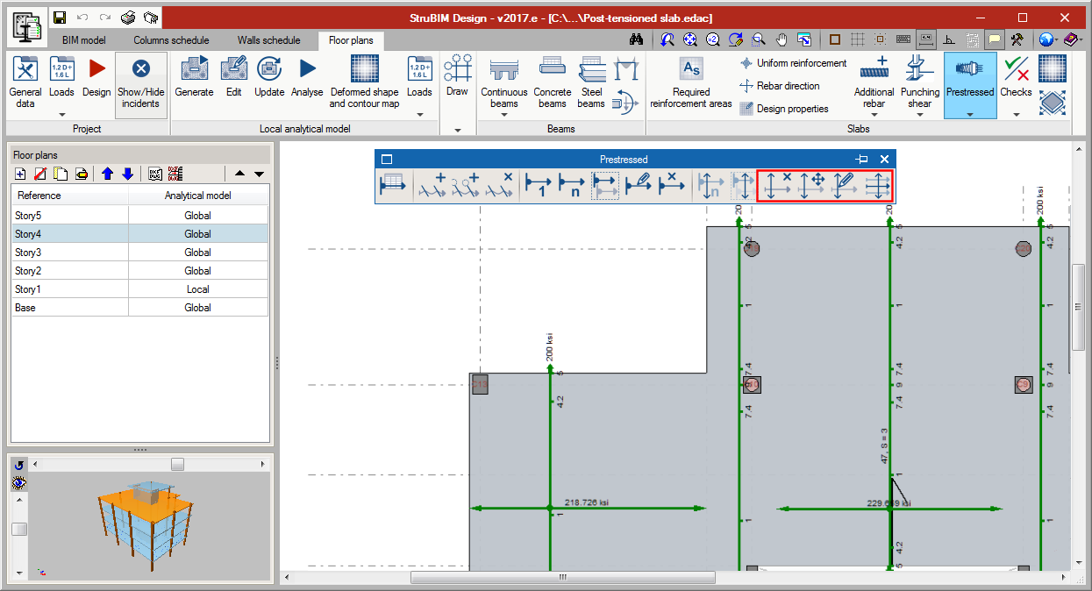Toggle Show/Hide incidents
Viewport: 1092px width, 591px height.
point(140,69)
